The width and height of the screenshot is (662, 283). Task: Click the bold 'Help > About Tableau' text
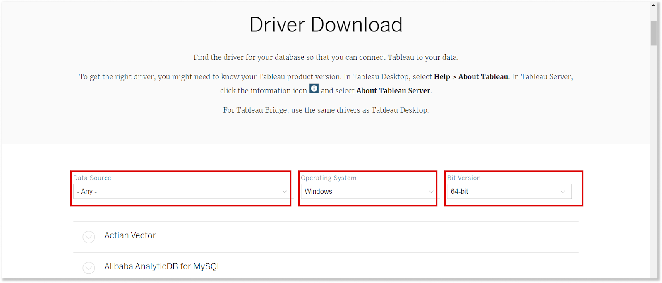(x=471, y=77)
